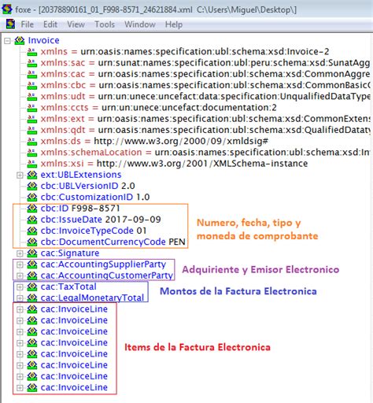Viewport: 373px width, 403px height.
Task: Select the cbc:CustomizationID 1.0 row text
Action: [x=95, y=197]
